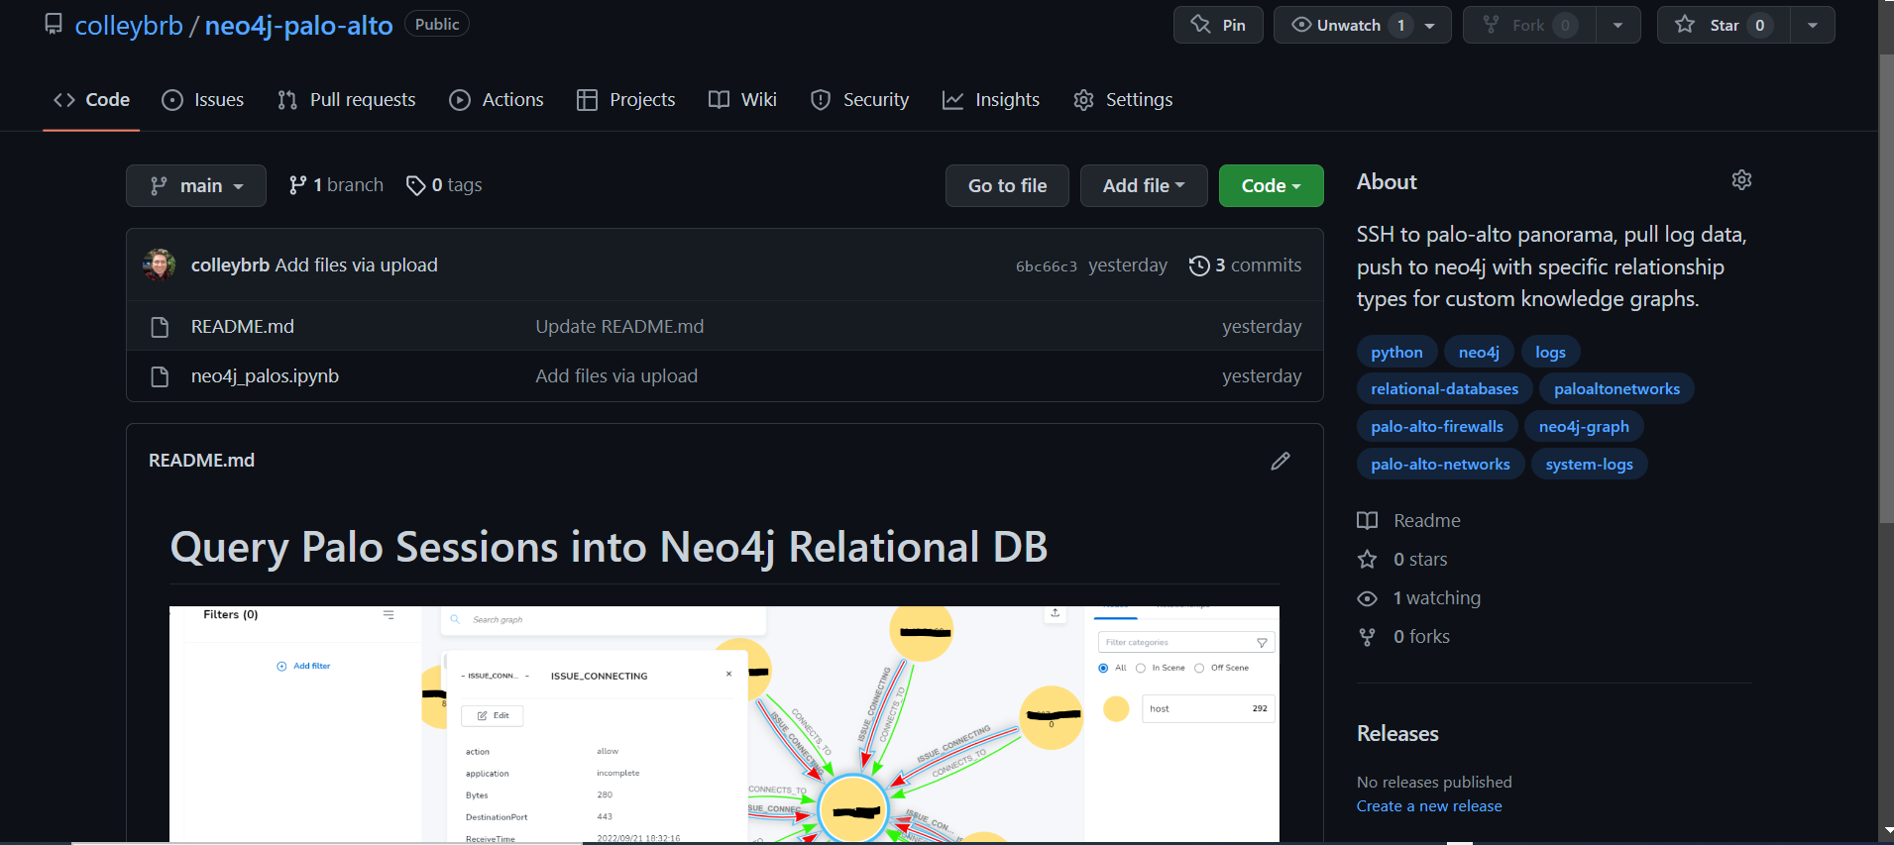Expand the Unwatch notifications dropdown arrow
Image resolution: width=1894 pixels, height=845 pixels.
tap(1430, 26)
